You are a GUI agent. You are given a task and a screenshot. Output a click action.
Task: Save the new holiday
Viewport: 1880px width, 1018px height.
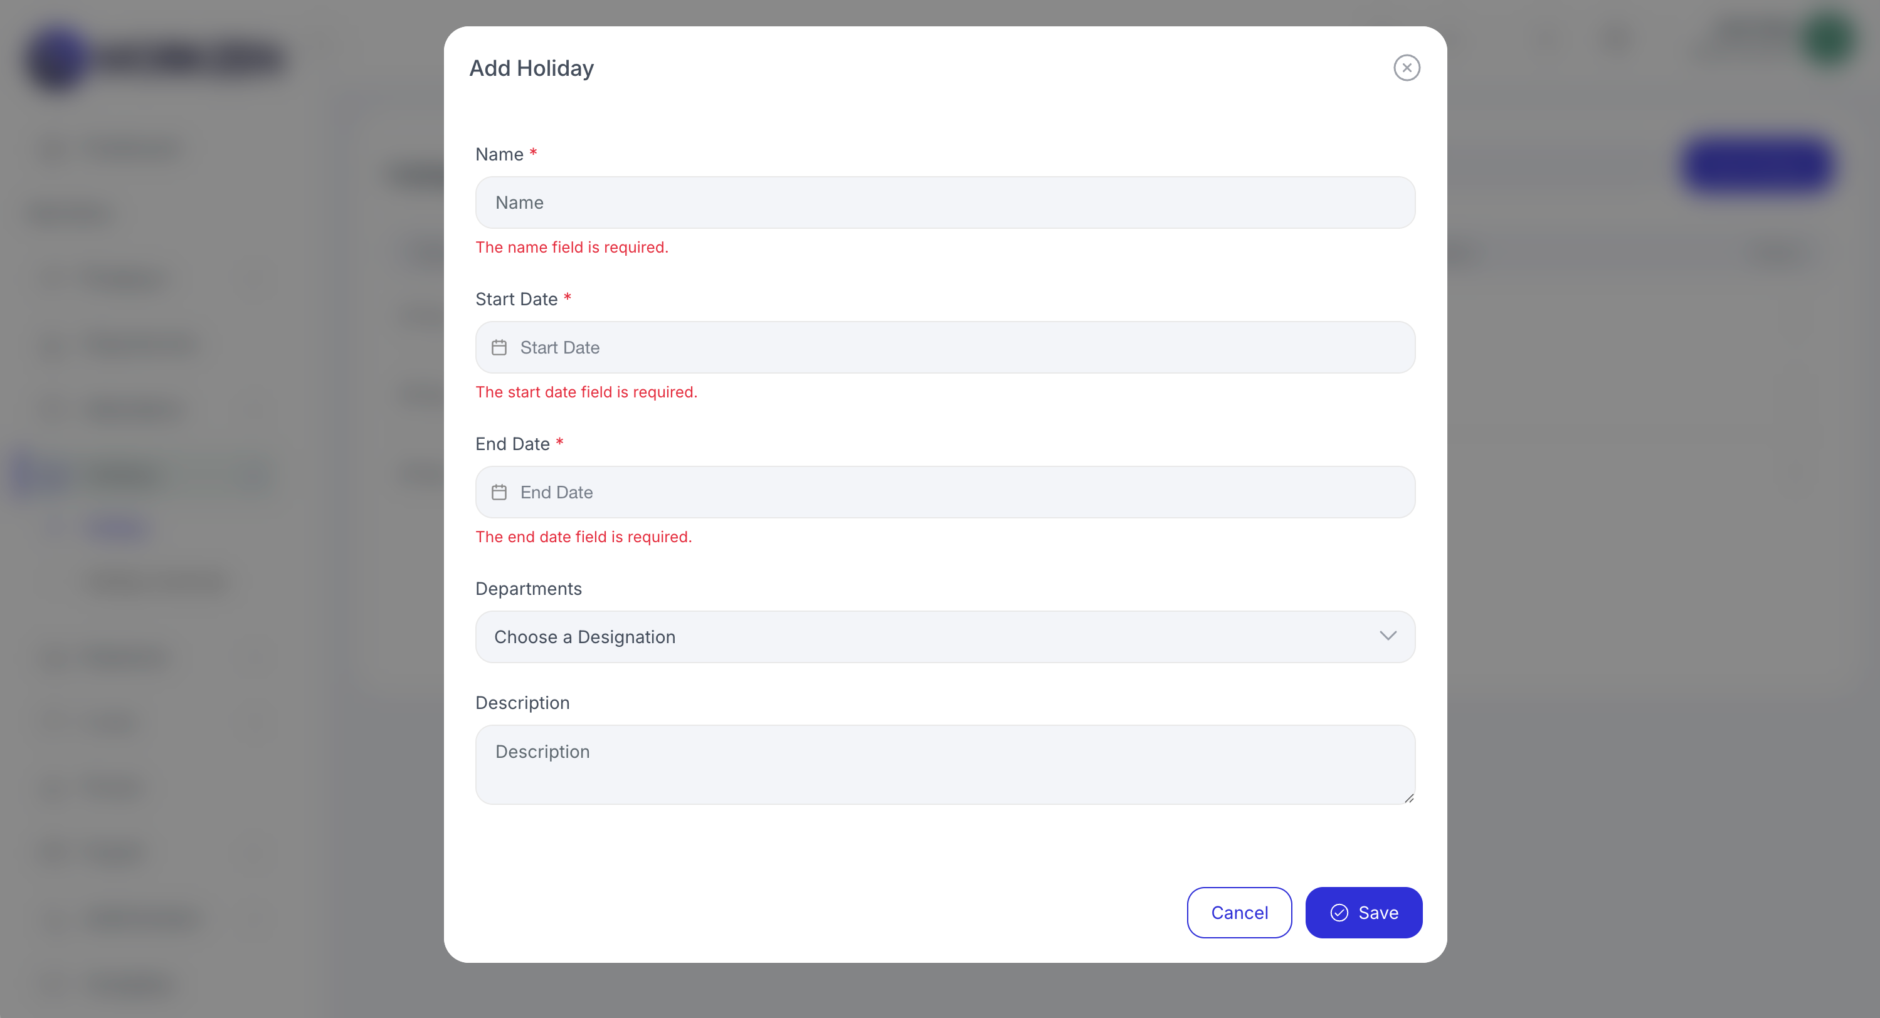point(1363,913)
